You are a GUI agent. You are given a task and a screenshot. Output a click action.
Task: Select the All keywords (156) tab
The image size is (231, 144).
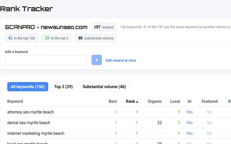pyautogui.click(x=28, y=87)
